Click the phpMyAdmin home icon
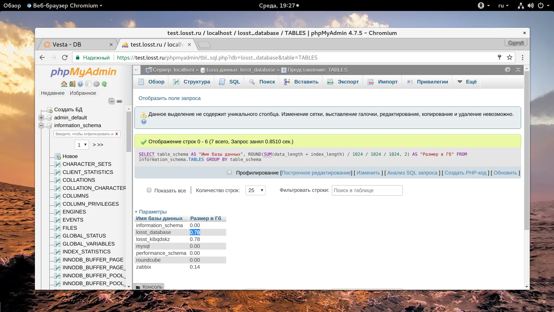Viewport: 554px width, 312px height. tap(64, 84)
